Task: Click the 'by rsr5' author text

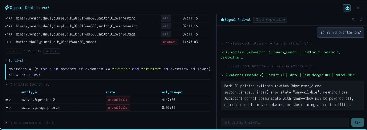Action: 43,8
